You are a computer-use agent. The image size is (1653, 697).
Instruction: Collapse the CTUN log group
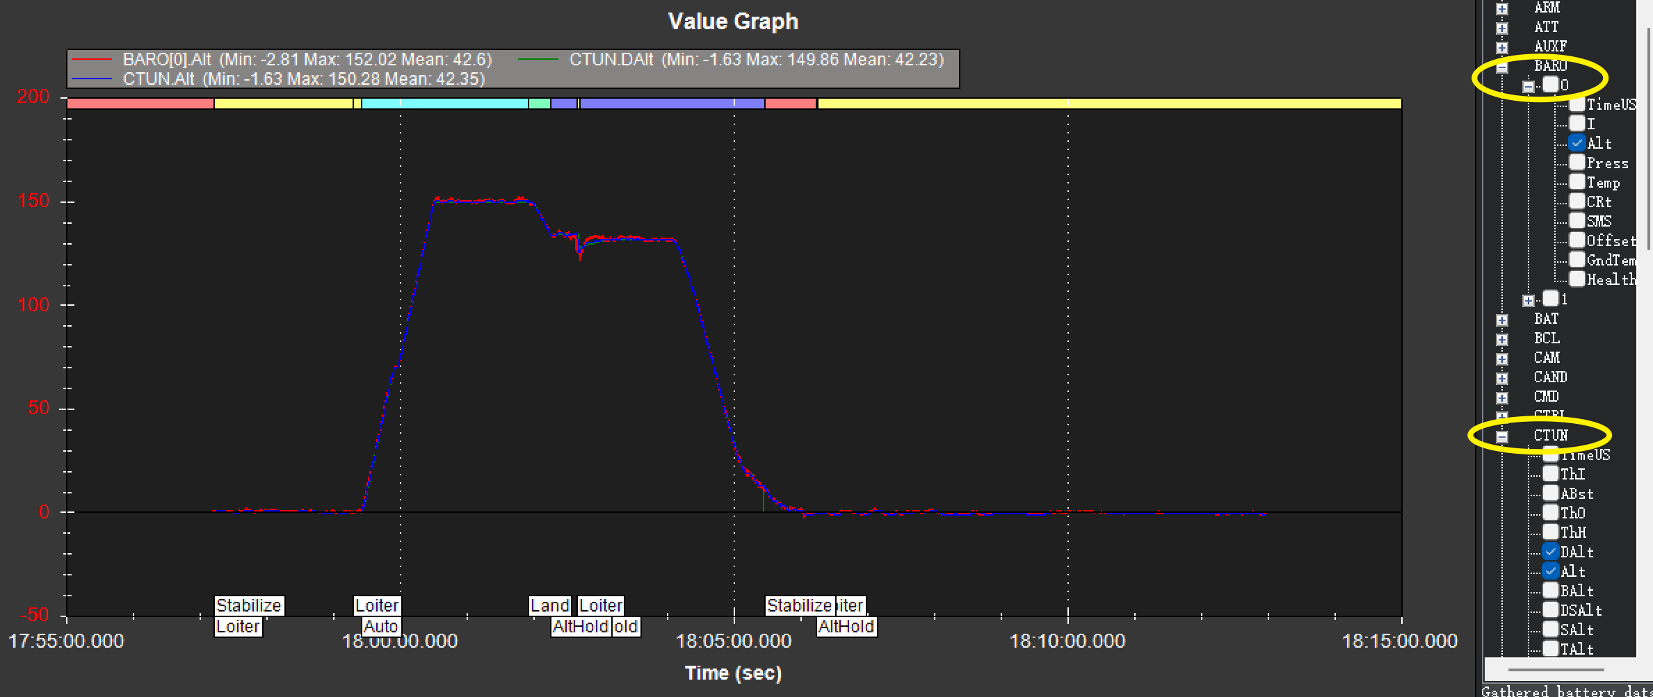[x=1502, y=436]
